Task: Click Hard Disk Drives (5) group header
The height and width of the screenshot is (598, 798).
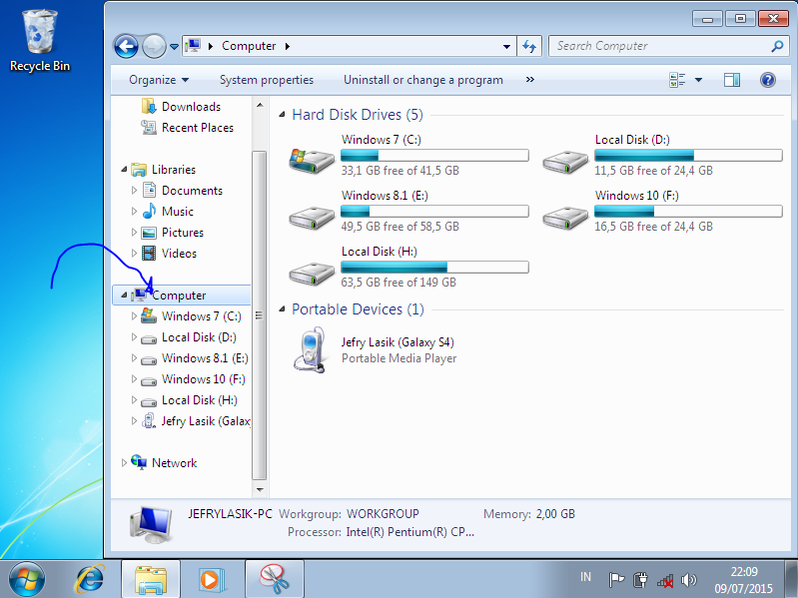Action: pyautogui.click(x=358, y=115)
